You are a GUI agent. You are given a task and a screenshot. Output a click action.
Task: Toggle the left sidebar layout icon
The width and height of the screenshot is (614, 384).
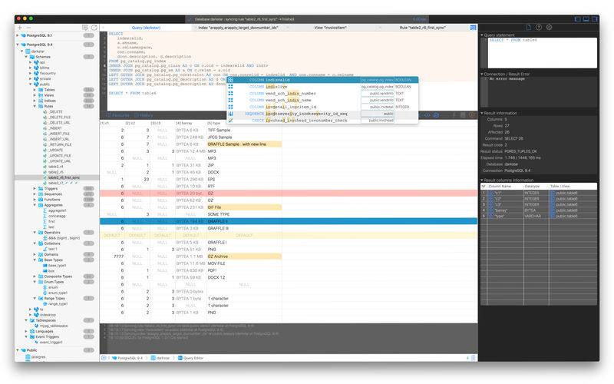pyautogui.click(x=578, y=18)
